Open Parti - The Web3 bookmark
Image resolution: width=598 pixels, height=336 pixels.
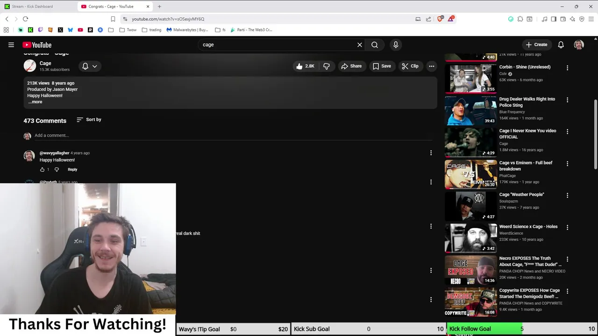(251, 30)
